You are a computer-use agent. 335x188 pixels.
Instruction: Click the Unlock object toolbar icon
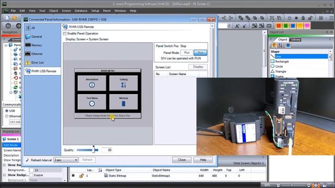click(x=310, y=18)
